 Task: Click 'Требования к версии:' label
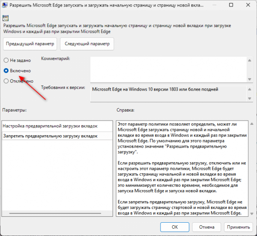[63, 88]
